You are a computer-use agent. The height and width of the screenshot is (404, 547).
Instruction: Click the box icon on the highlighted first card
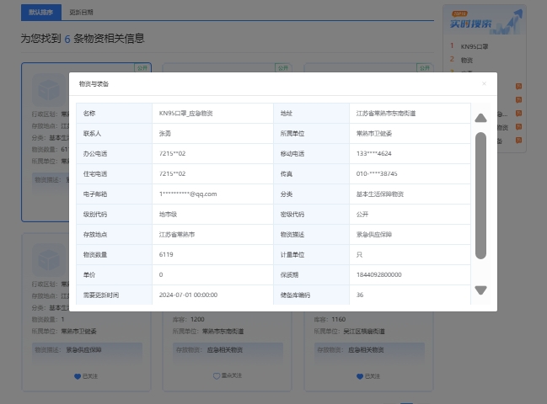coord(49,90)
